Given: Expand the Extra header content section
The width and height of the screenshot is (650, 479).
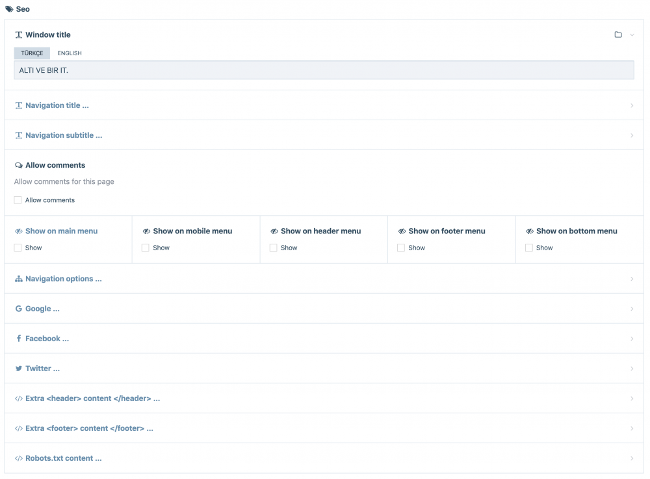Looking at the screenshot, I should (92, 398).
